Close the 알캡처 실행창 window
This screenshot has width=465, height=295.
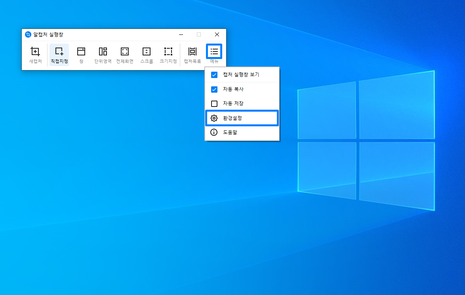coord(217,35)
